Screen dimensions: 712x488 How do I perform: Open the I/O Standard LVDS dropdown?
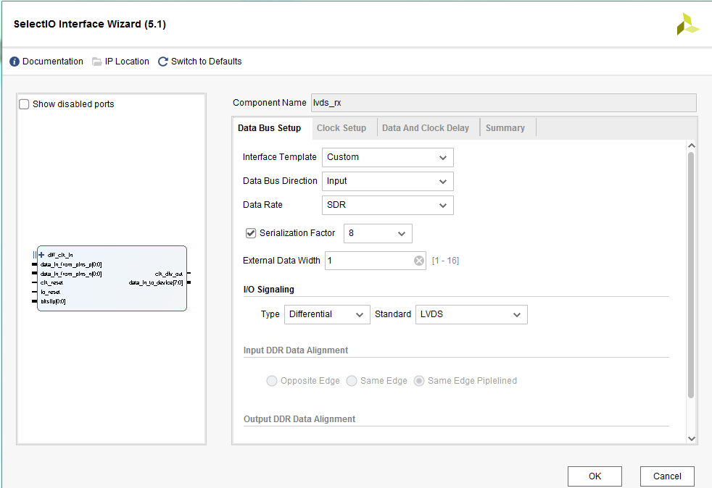point(471,314)
